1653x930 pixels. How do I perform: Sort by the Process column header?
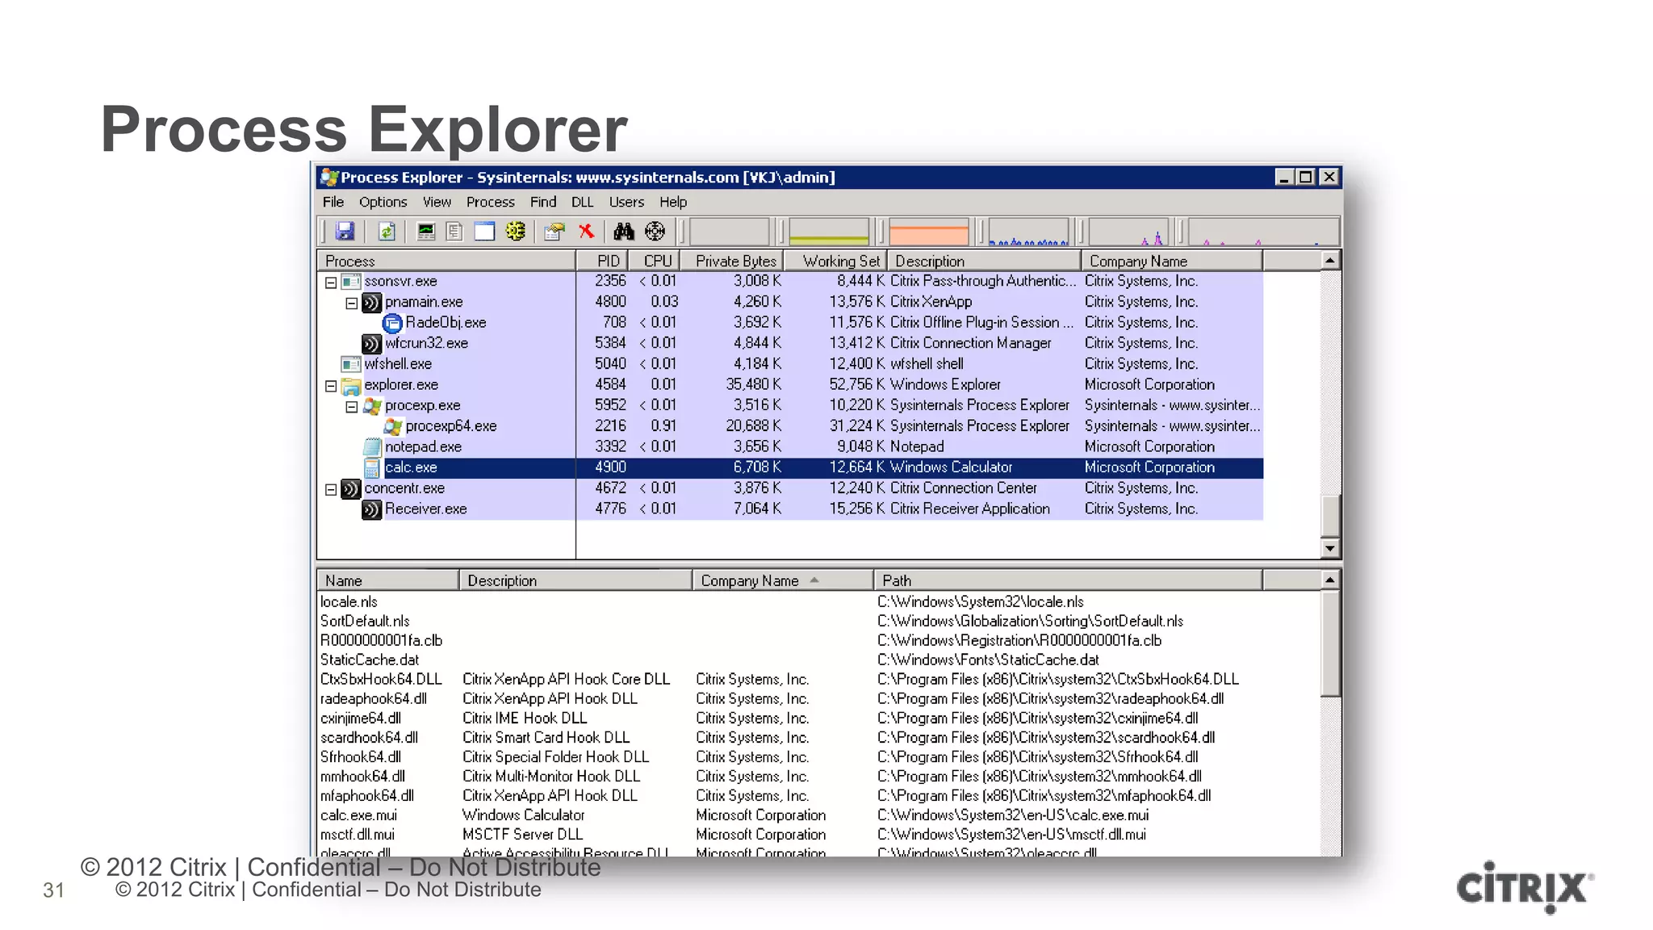click(x=446, y=262)
